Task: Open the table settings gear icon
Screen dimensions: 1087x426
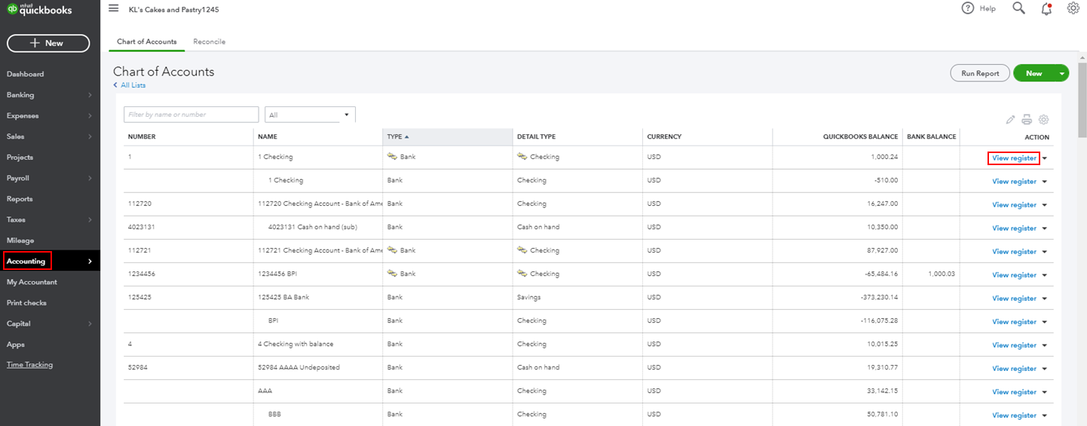Action: click(1044, 119)
